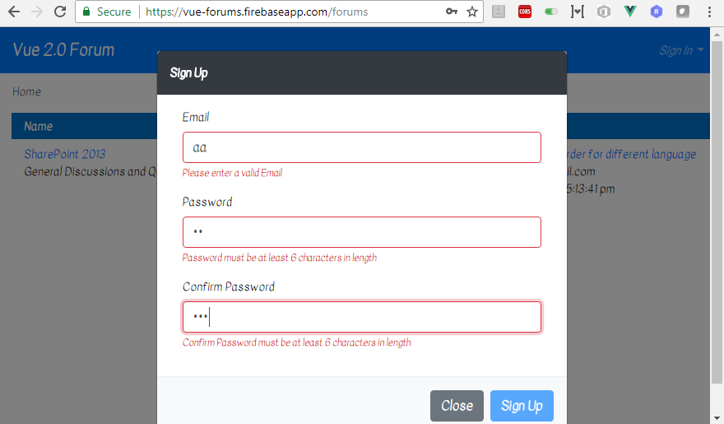Close the Sign Up dialog
Screen dimensions: 724x424
coord(457,406)
